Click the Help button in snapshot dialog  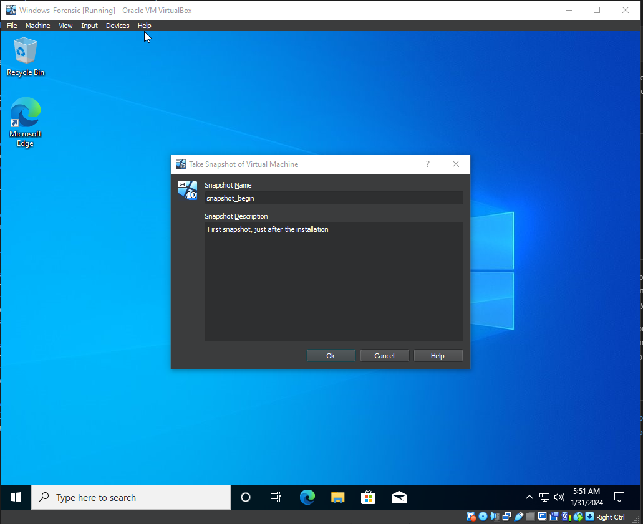[x=438, y=356]
